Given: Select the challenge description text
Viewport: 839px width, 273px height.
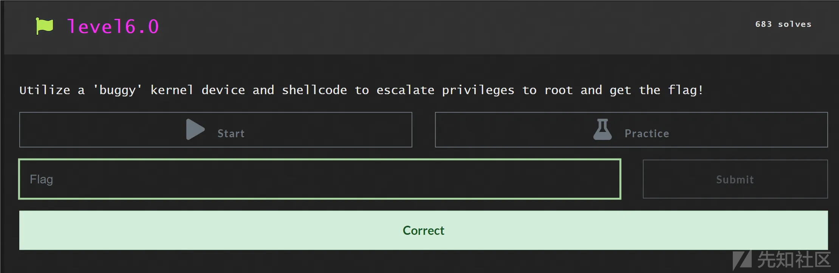Looking at the screenshot, I should click(361, 90).
